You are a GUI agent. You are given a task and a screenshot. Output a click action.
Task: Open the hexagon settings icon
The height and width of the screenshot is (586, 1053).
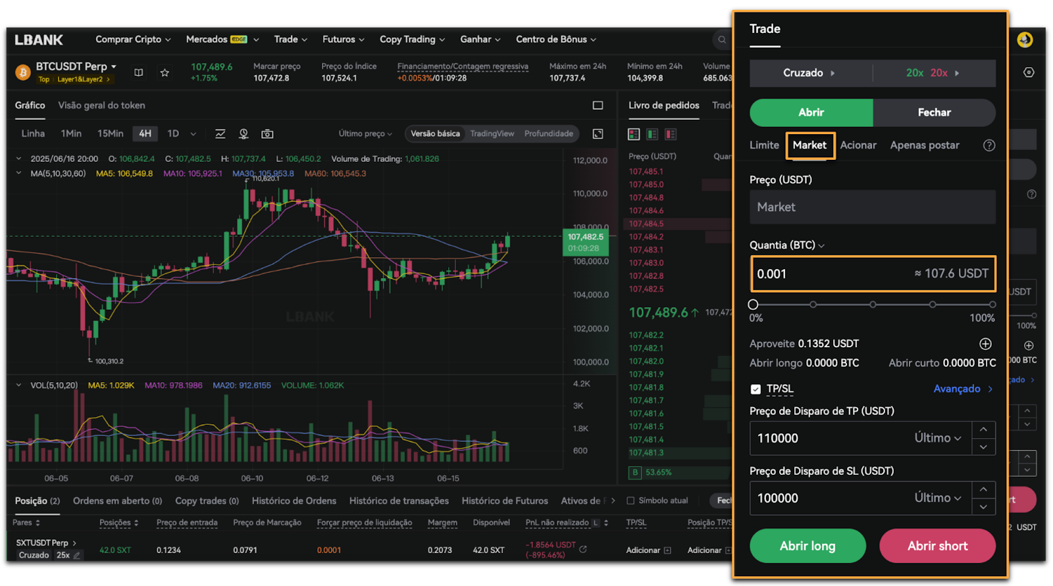point(1029,72)
